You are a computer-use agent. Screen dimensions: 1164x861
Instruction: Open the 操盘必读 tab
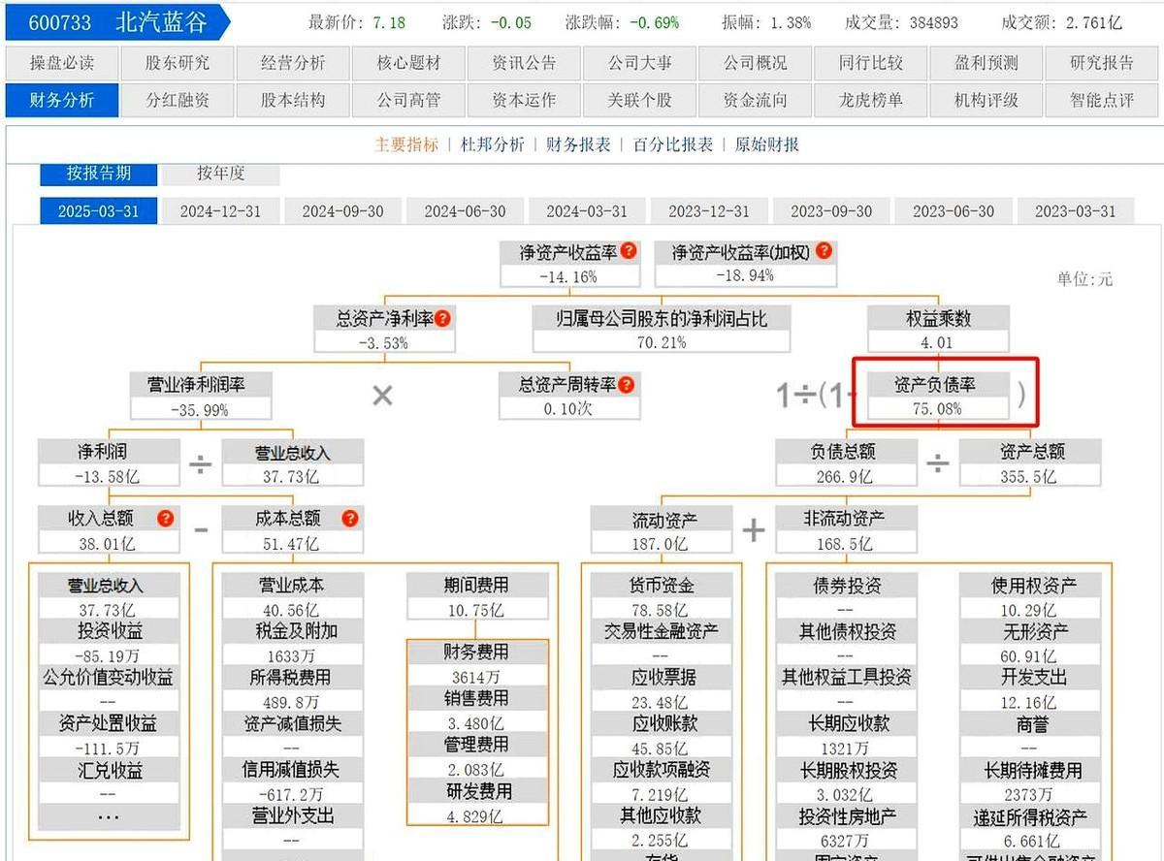pos(62,63)
